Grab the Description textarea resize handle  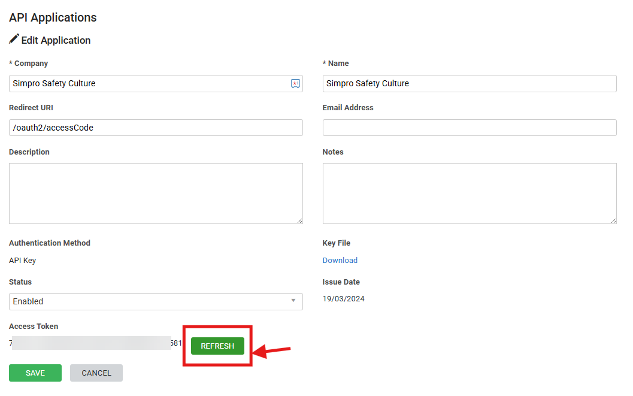click(299, 220)
